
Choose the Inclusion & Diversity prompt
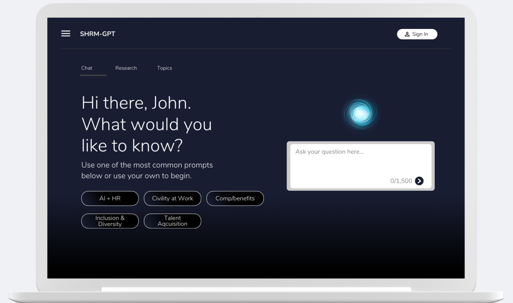click(x=110, y=221)
